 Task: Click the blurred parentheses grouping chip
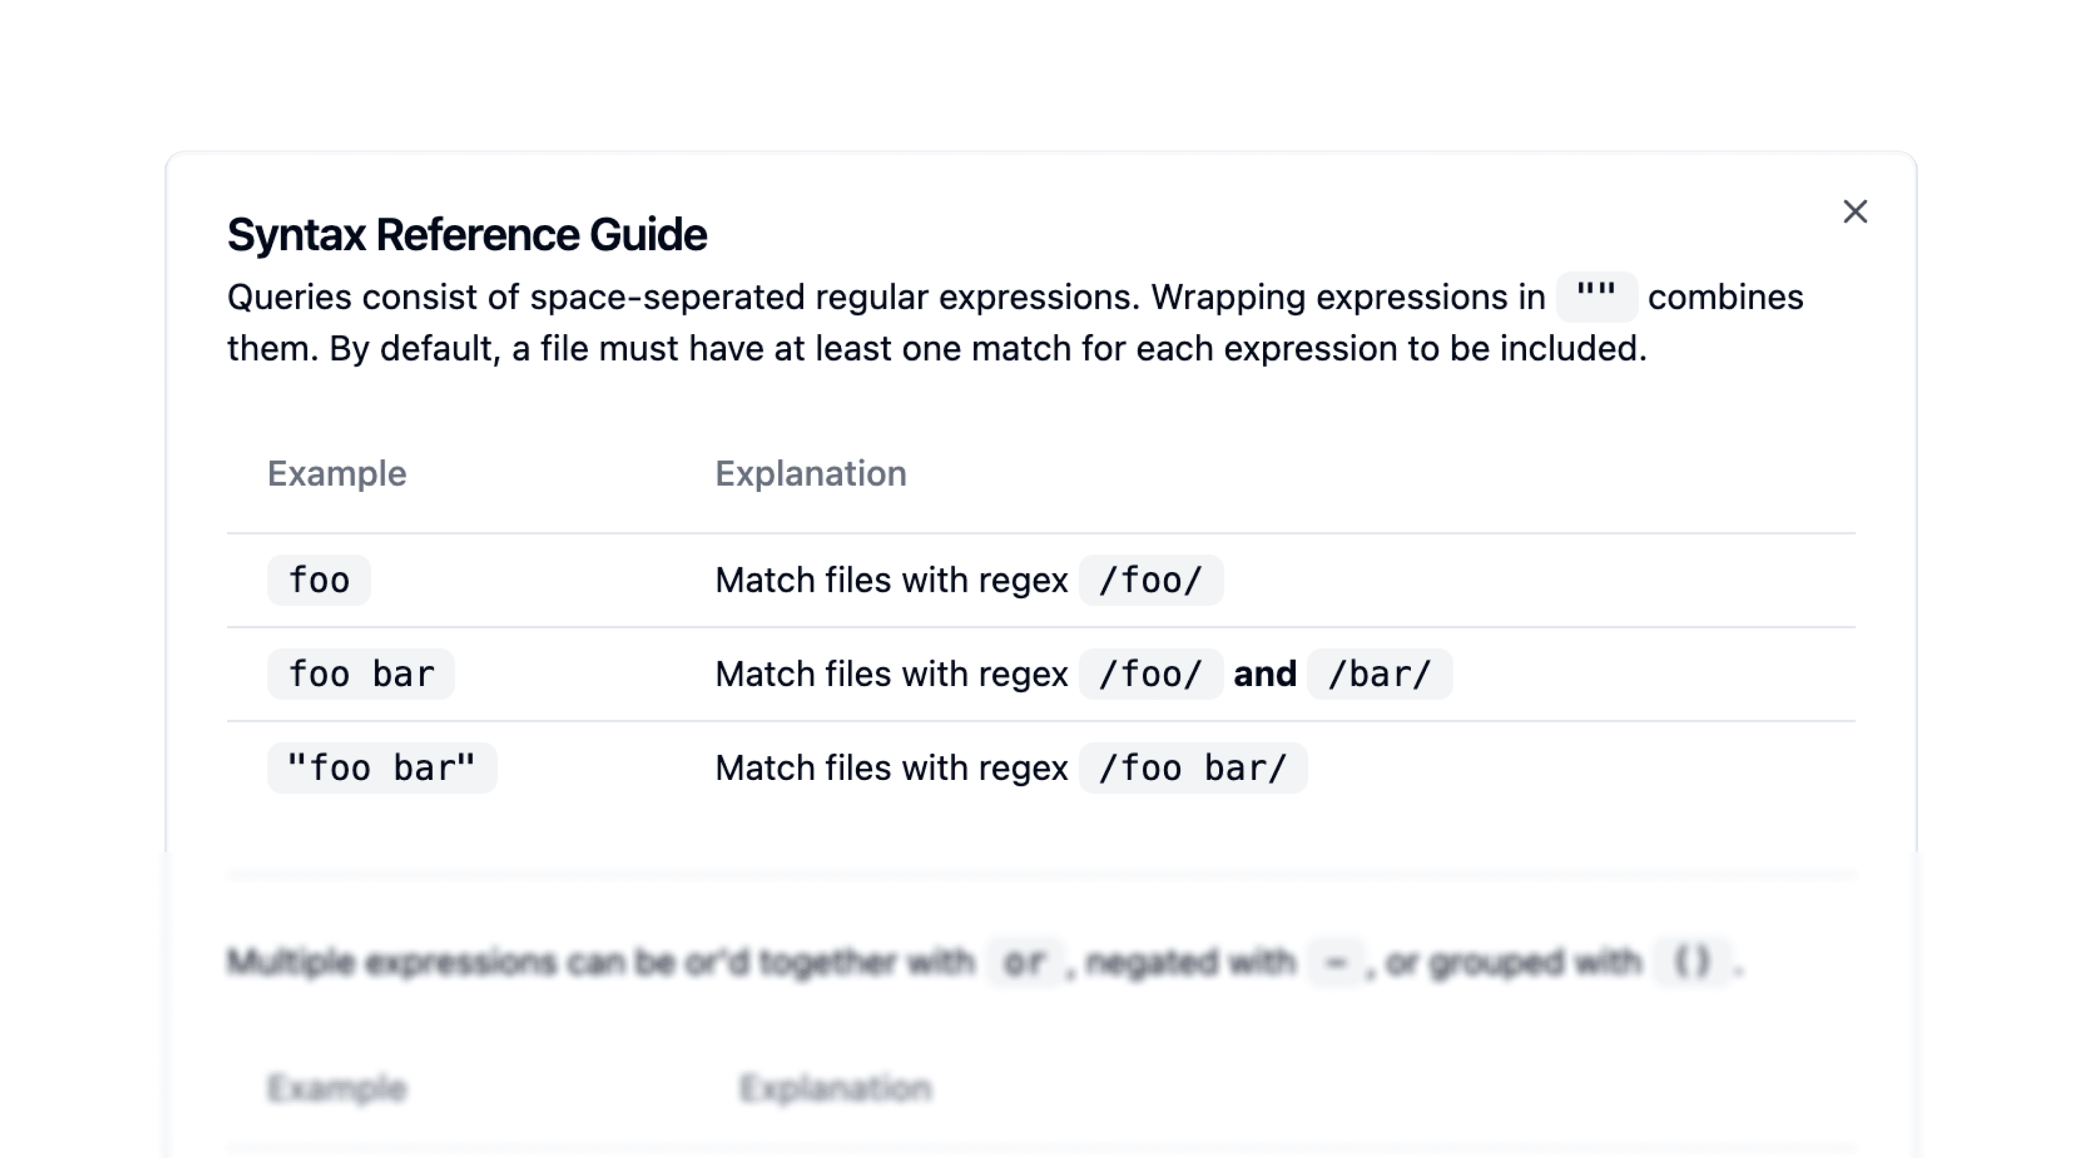[1692, 962]
